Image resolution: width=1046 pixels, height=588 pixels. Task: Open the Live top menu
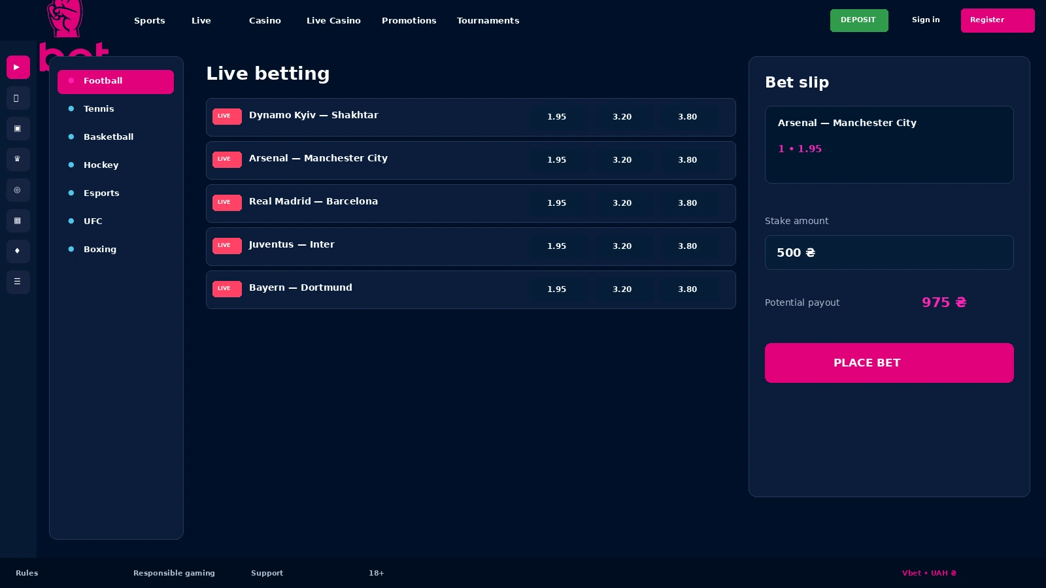[x=201, y=21]
